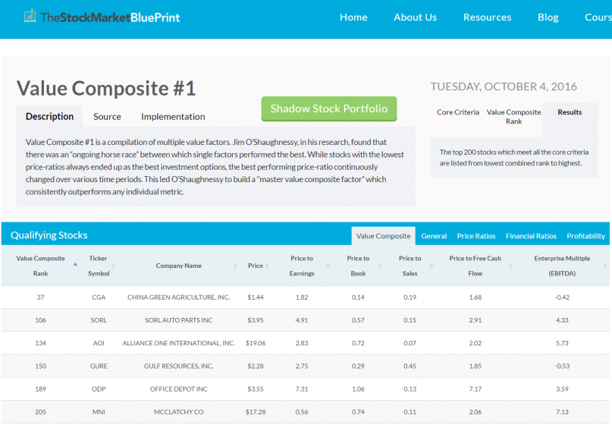This screenshot has height=428, width=612.
Task: Click SORL AUTO PARTS INC company name
Action: pos(179,320)
